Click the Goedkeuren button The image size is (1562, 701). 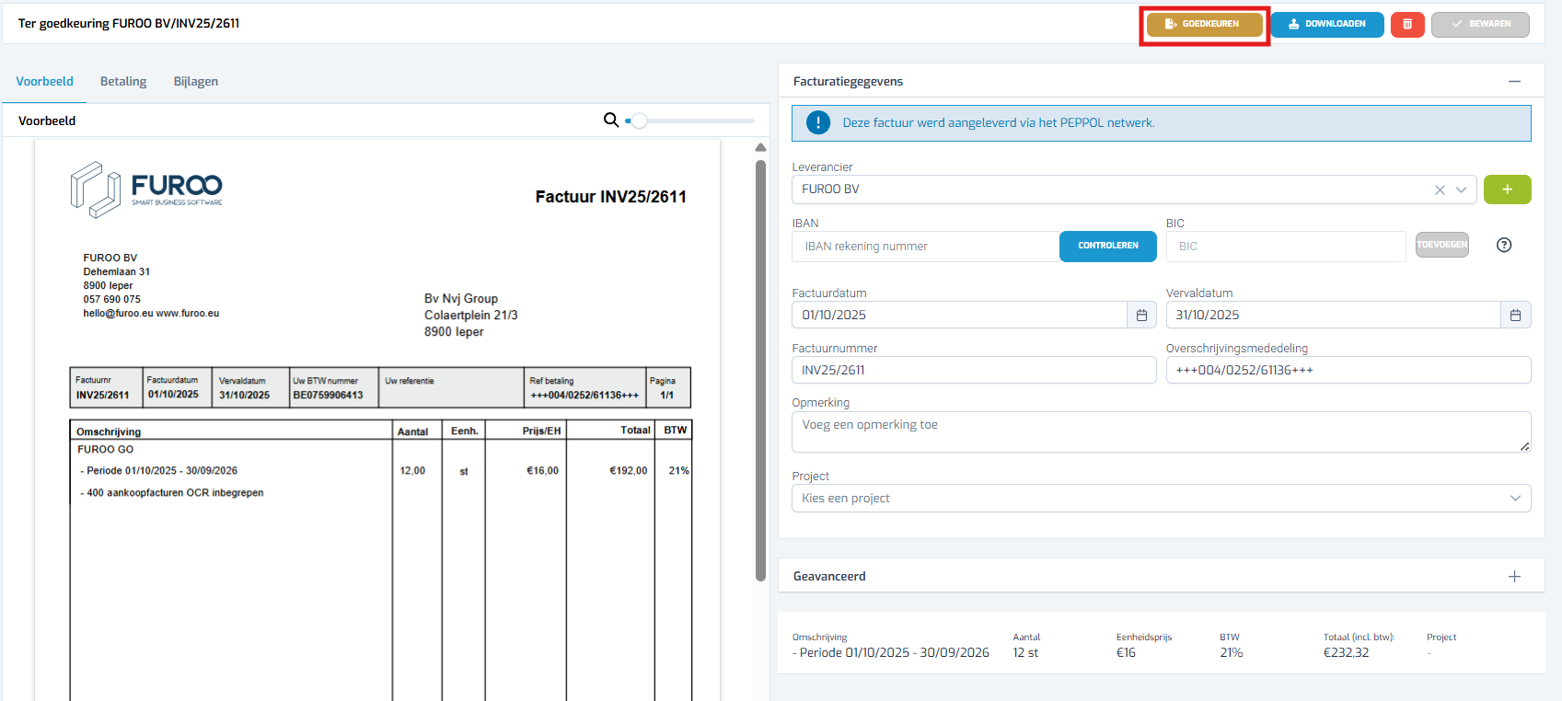tap(1204, 24)
